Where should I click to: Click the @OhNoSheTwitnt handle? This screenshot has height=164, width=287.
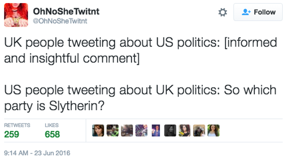point(60,21)
